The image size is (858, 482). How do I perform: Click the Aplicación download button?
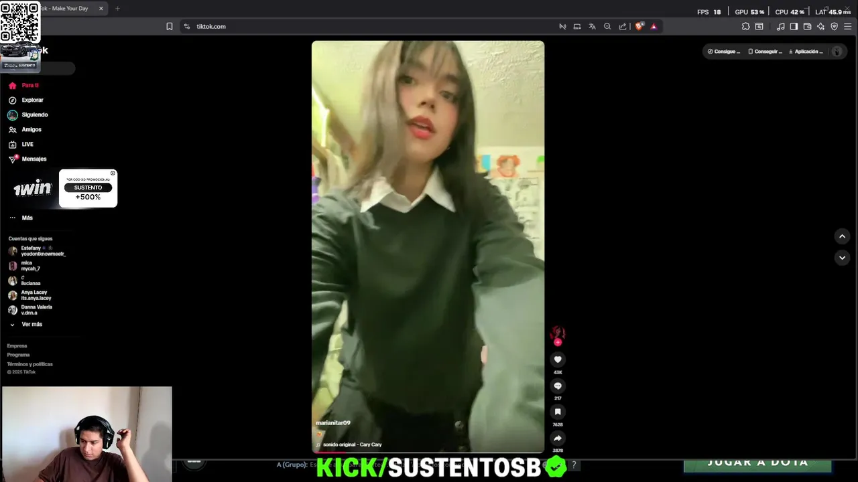(806, 52)
